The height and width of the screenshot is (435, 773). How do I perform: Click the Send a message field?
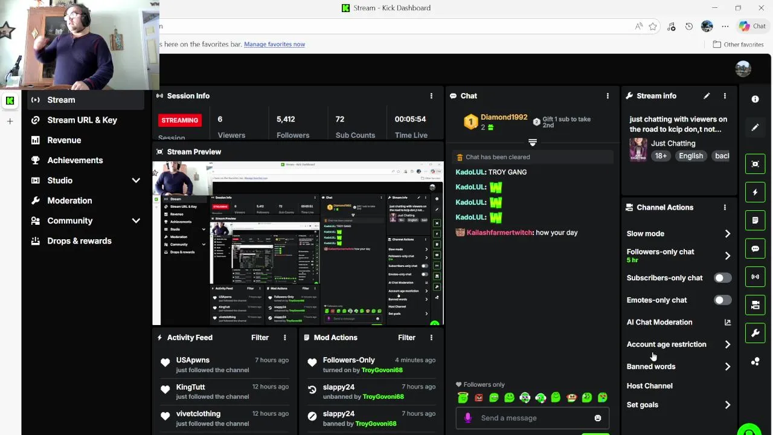click(531, 418)
